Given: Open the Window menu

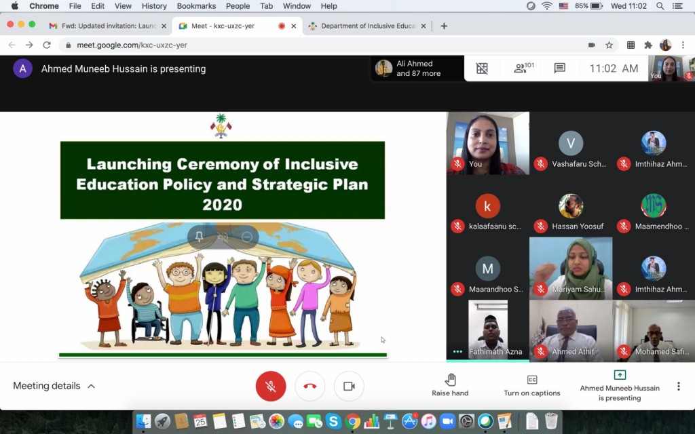Looking at the screenshot, I should coord(297,5).
